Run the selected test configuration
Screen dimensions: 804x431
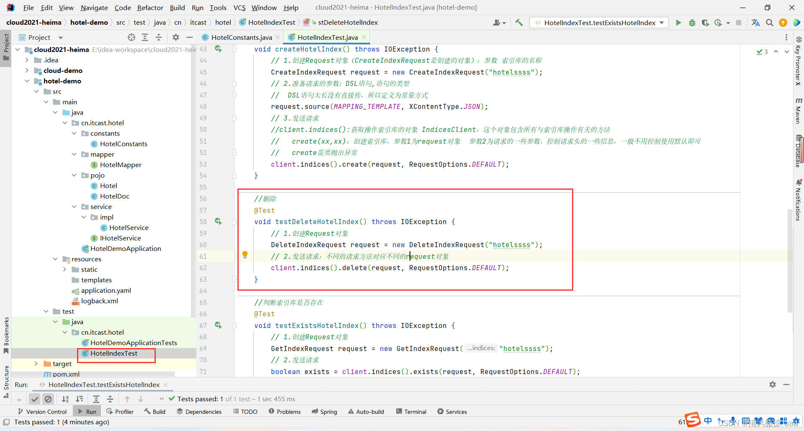[x=678, y=23]
